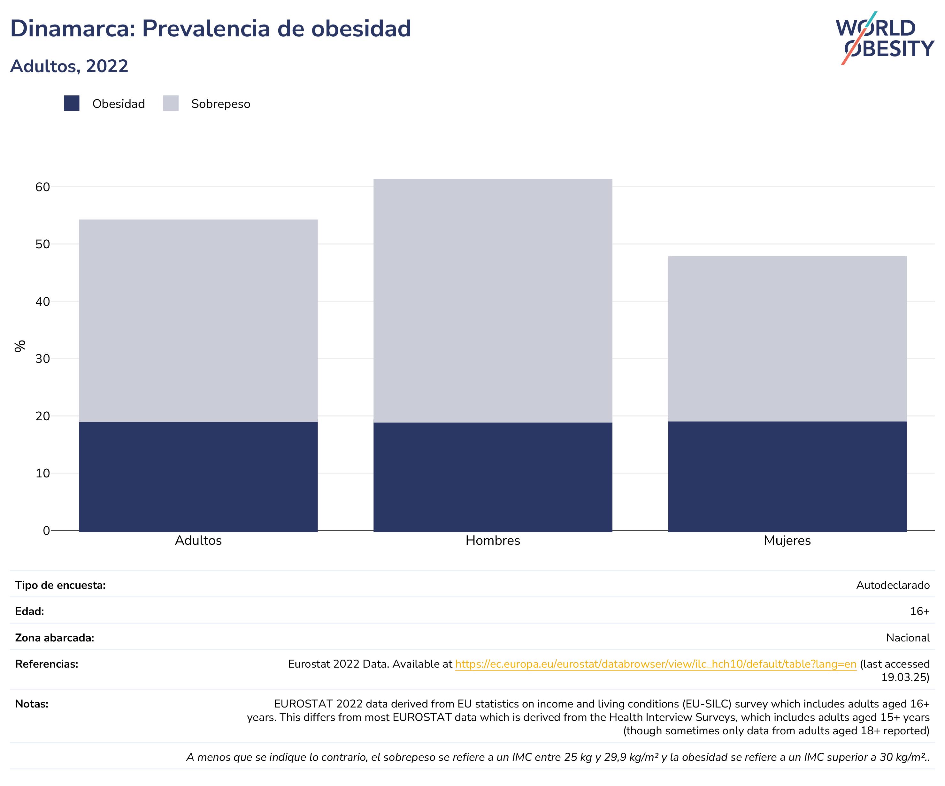Click the chart title Dinamarca: Prevalencia de obesidad
This screenshot has width=945, height=786.
coord(211,29)
